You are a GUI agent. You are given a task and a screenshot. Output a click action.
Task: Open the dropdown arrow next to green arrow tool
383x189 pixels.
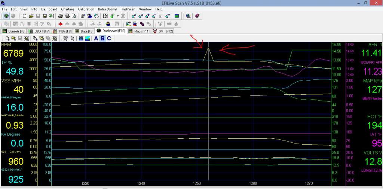(118, 16)
